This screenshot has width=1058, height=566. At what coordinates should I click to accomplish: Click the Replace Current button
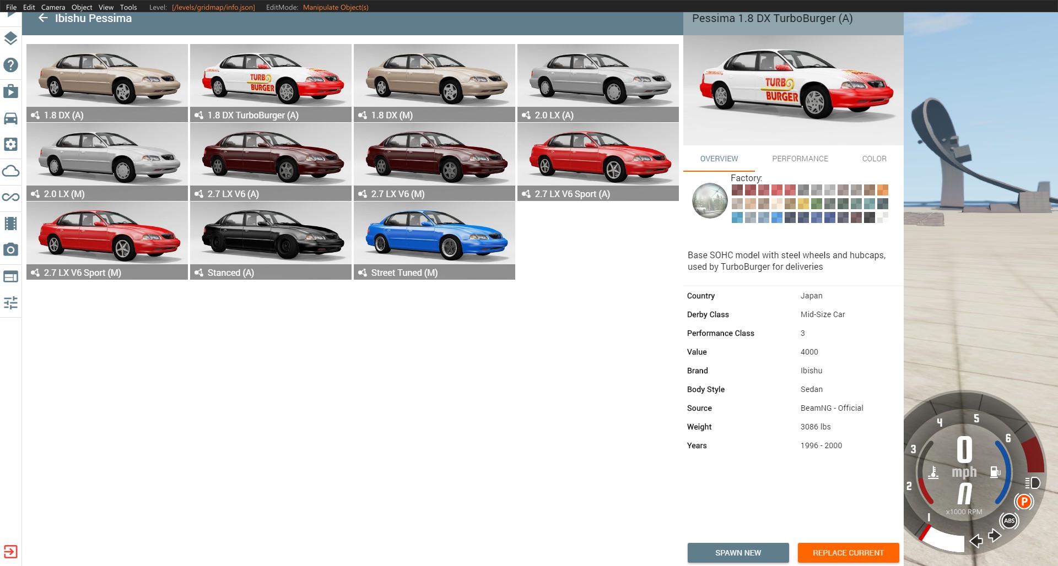pyautogui.click(x=848, y=553)
